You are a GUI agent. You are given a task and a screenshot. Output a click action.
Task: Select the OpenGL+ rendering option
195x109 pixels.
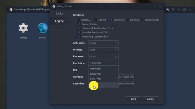point(111,20)
